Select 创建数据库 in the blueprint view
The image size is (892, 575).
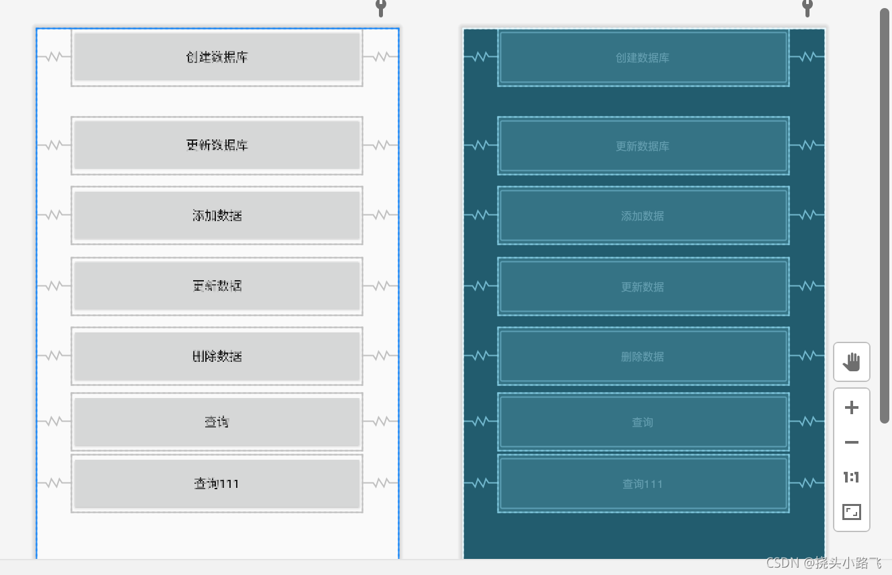(643, 57)
